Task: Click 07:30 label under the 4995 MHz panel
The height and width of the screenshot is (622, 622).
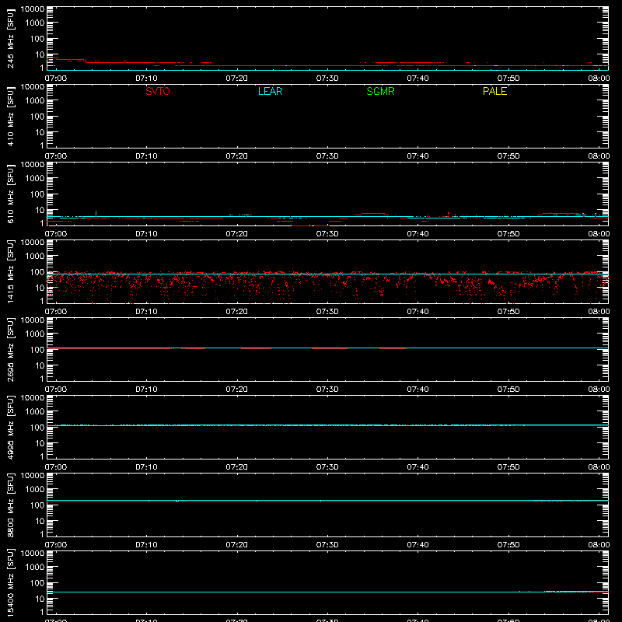Action: pos(327,467)
